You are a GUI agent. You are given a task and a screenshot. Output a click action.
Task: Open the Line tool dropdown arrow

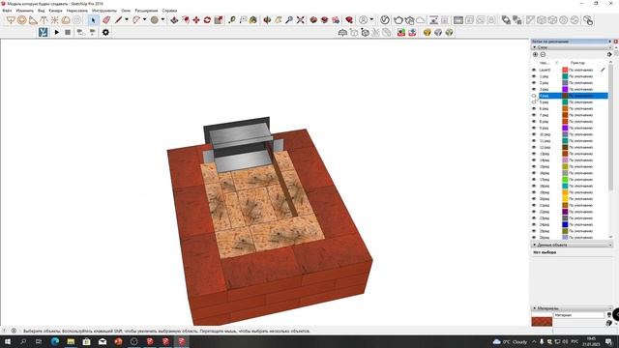pos(127,19)
